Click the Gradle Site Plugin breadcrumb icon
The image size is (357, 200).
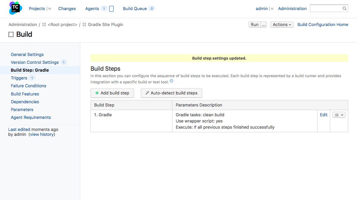84,25
